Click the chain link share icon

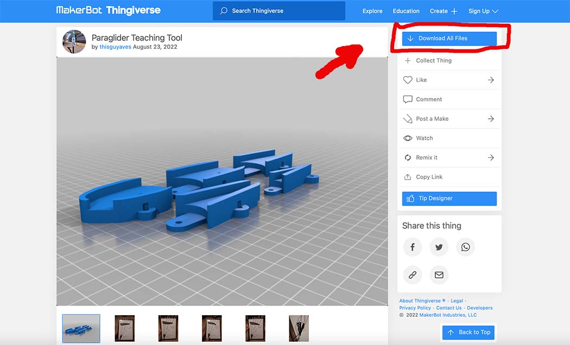[x=413, y=275]
